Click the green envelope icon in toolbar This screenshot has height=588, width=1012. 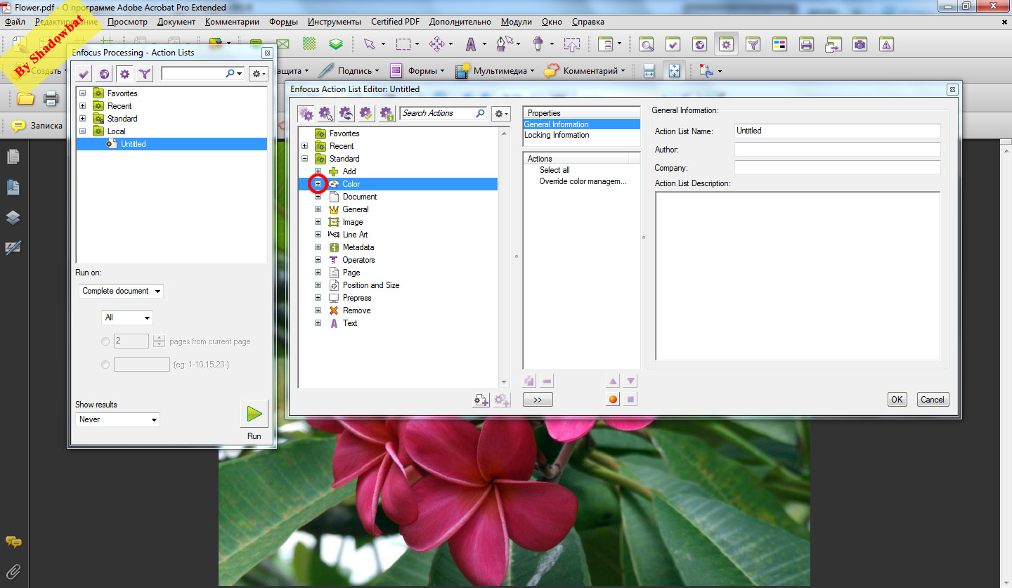click(x=283, y=44)
